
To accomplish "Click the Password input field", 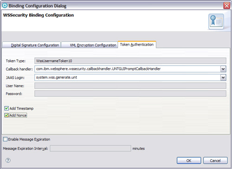I will coord(130,94).
